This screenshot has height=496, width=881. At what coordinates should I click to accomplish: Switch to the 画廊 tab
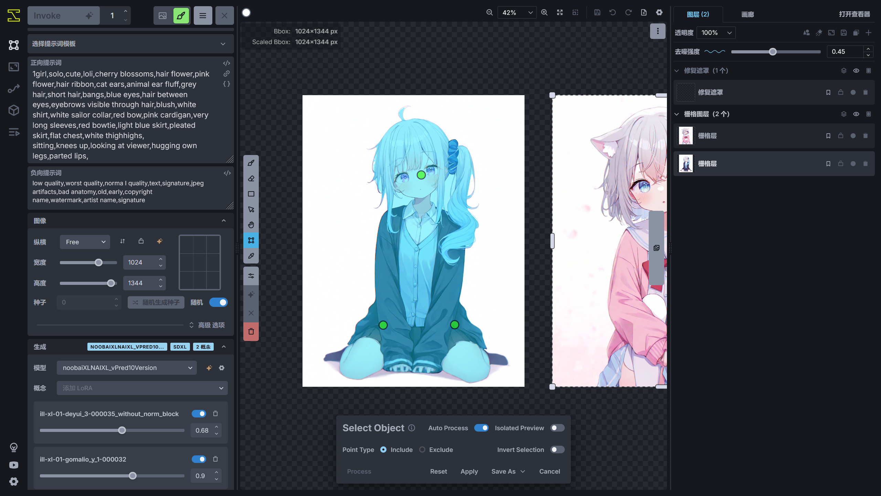747,14
